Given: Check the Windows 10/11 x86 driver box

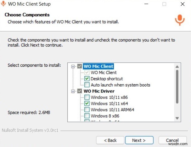Looking at the screenshot, I should point(87,97).
